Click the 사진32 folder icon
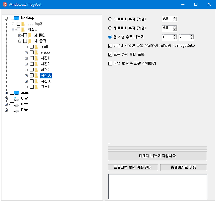This screenshot has width=216, height=202. [x=36, y=75]
